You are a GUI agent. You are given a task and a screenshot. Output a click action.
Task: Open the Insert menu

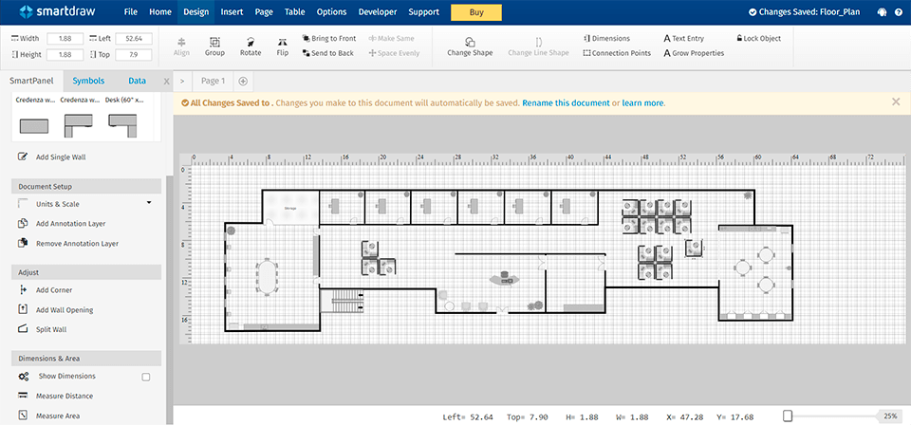coord(232,11)
